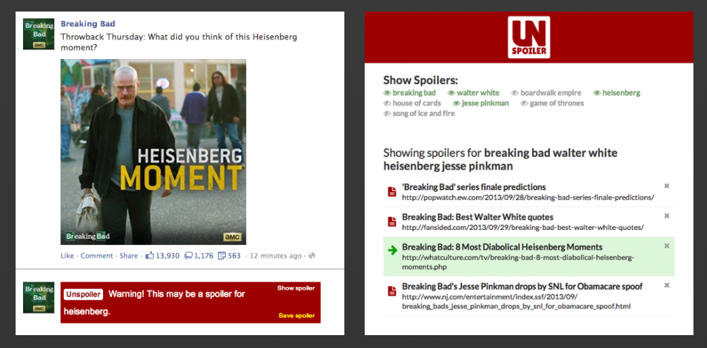Click the Unspoiler badge in warning banner
The image size is (707, 348).
(83, 294)
